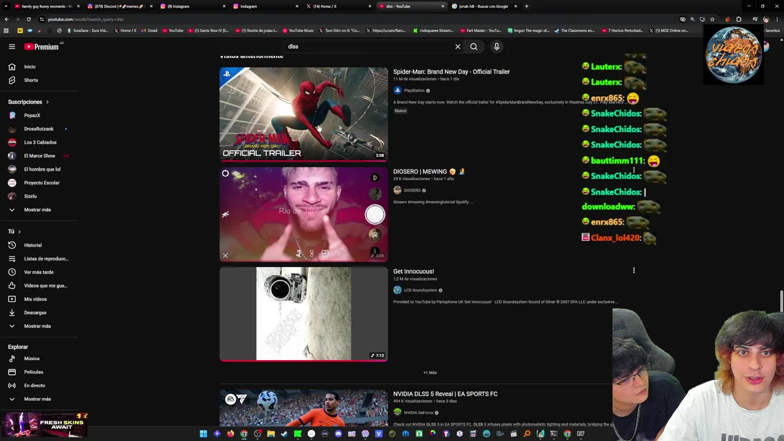
Task: Expand Mostrar más under Suscripciones
Action: 39,209
